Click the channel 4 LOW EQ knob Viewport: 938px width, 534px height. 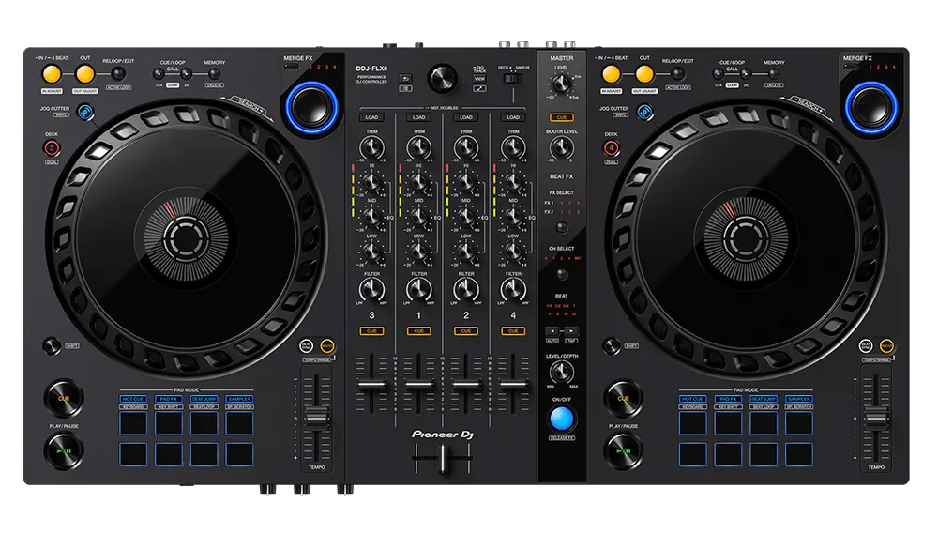pos(513,252)
